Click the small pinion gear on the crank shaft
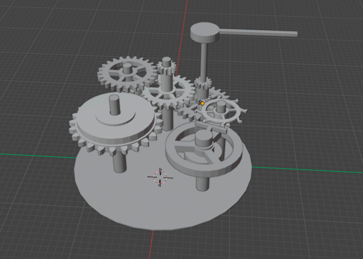Viewport: 363px width, 259px height. coord(203,84)
